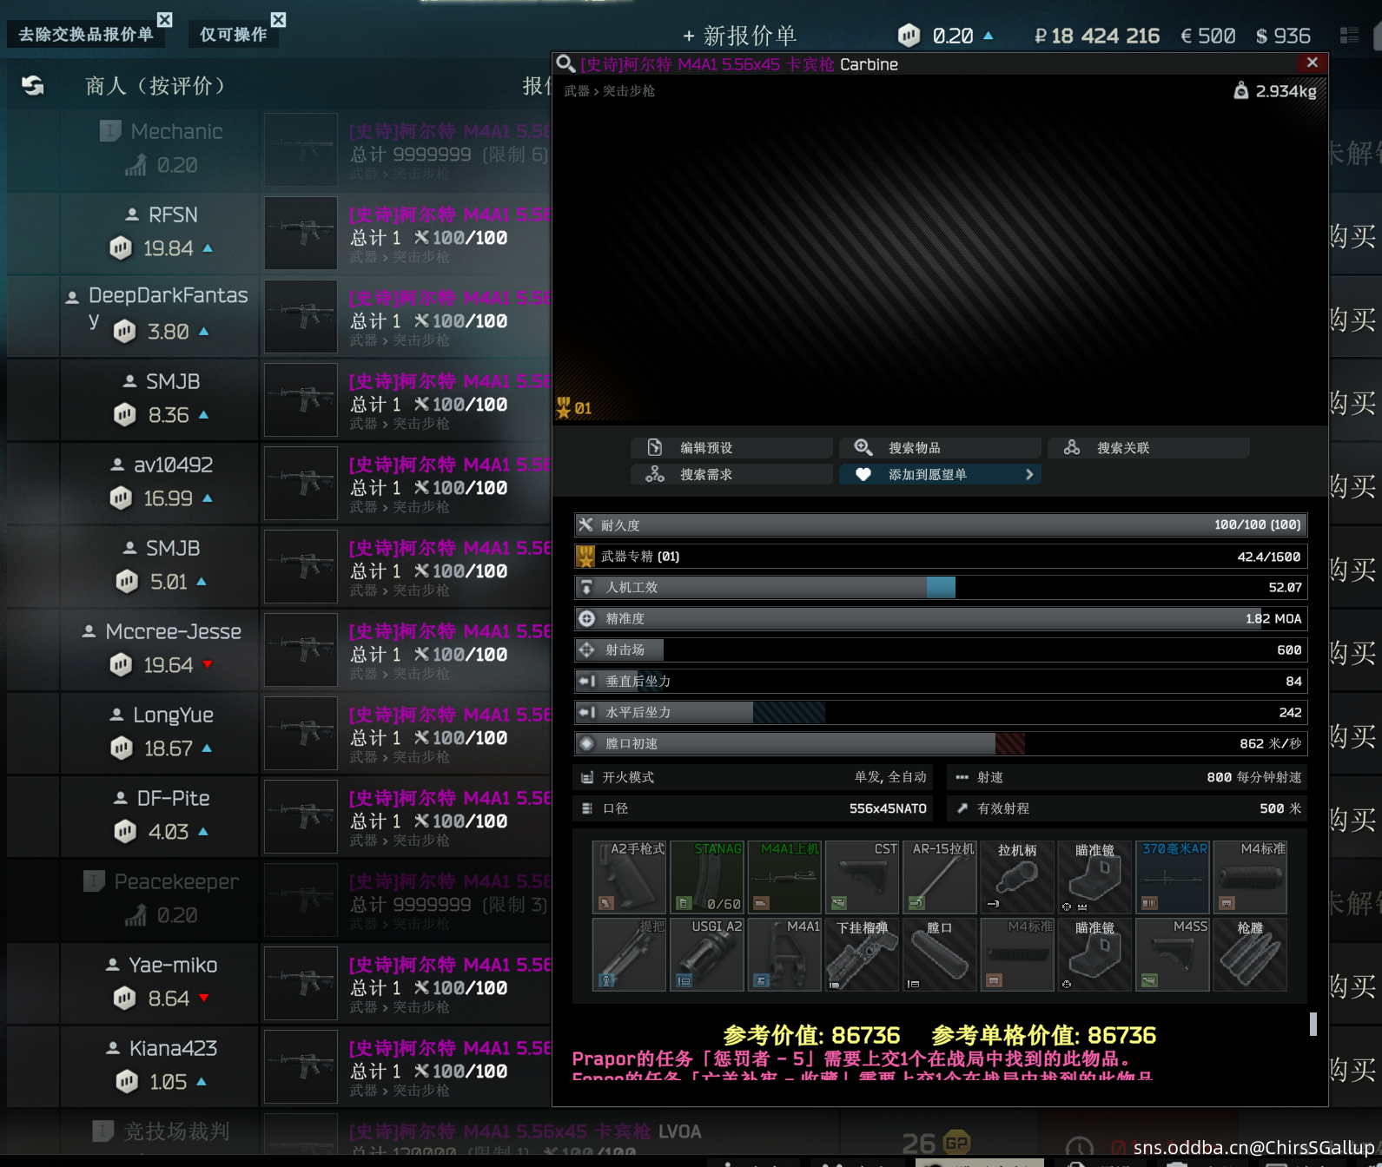Remove the 去除交换品报价单 filter tag
The height and width of the screenshot is (1167, 1382).
tap(165, 19)
